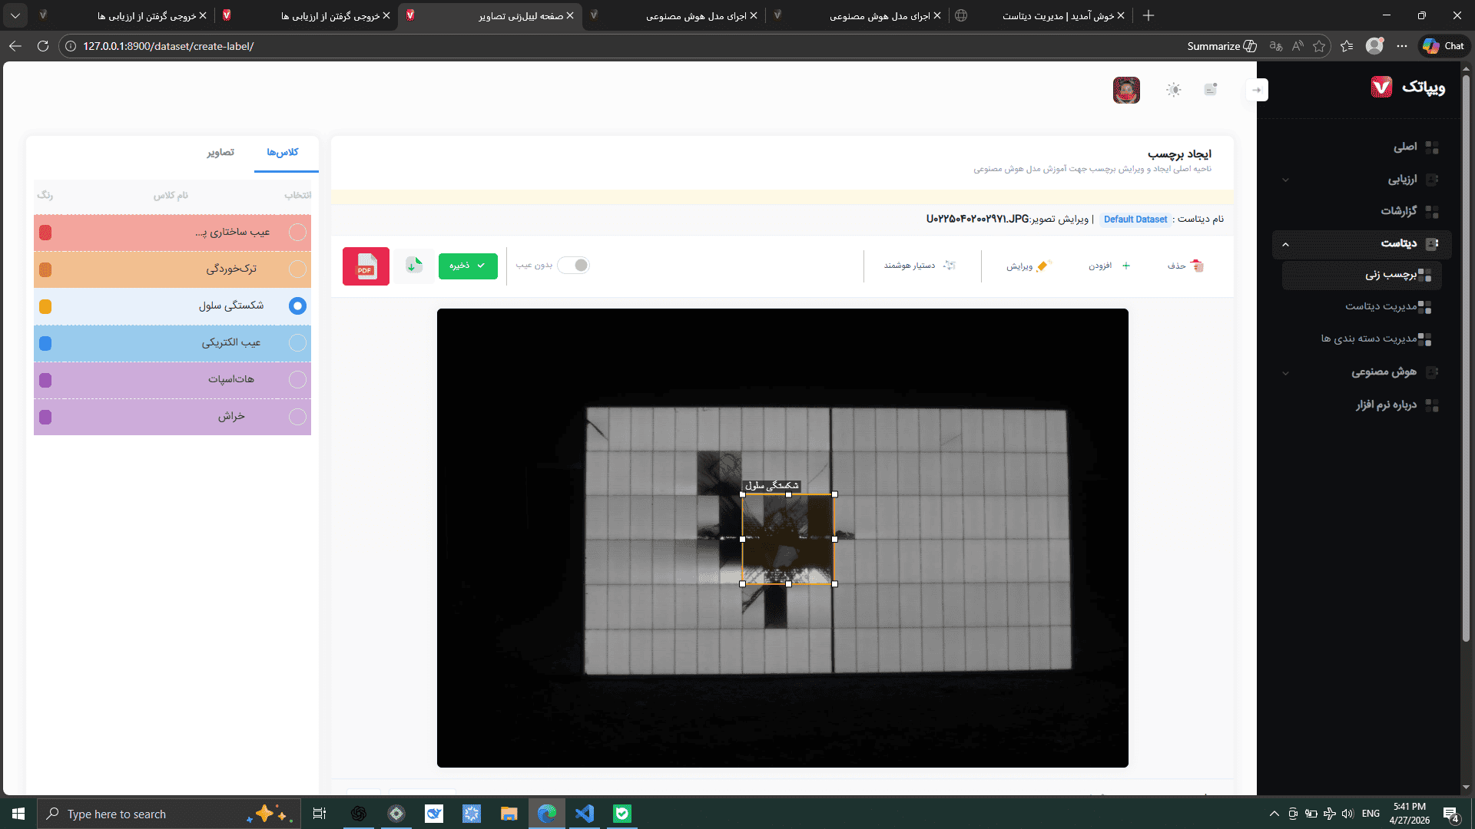Toggle the بدون عیب switch
Viewport: 1475px width, 829px height.
tap(573, 265)
